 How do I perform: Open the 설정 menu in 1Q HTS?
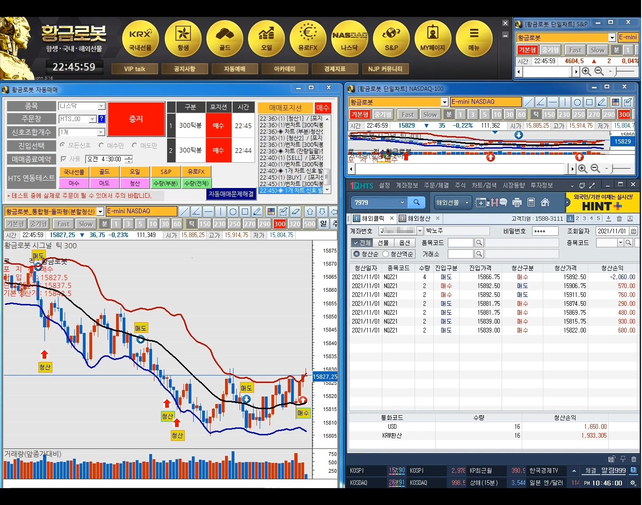point(384,186)
